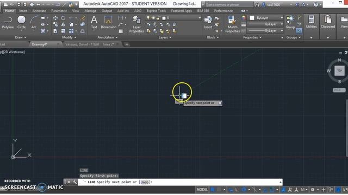Open the Parametric ribbon tab

tap(59, 11)
